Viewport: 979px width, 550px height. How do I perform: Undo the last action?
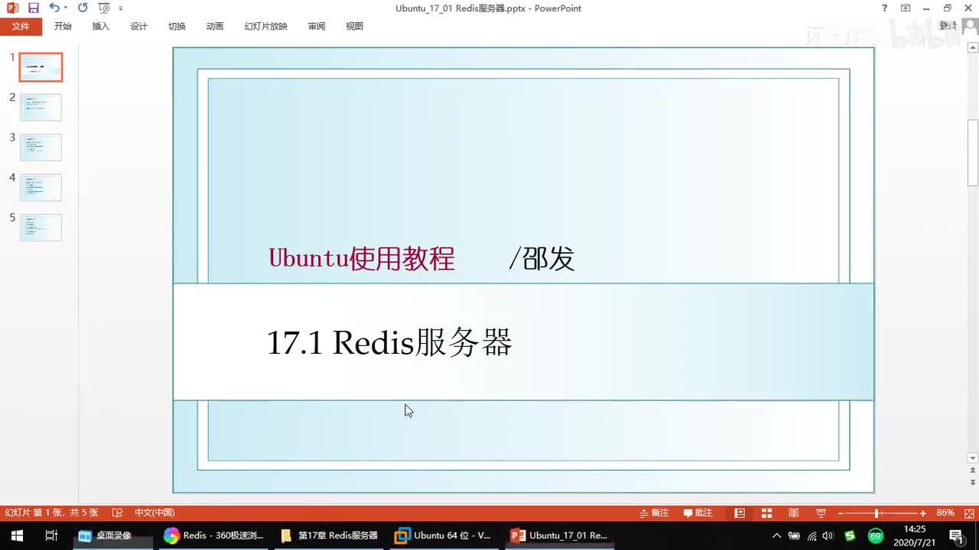[54, 8]
